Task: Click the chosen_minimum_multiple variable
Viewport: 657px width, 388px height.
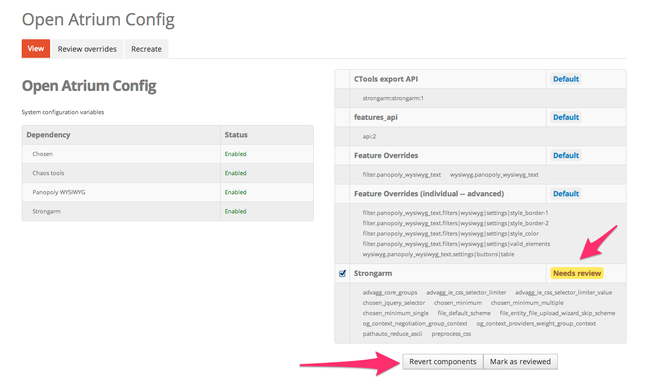Action: coord(527,303)
